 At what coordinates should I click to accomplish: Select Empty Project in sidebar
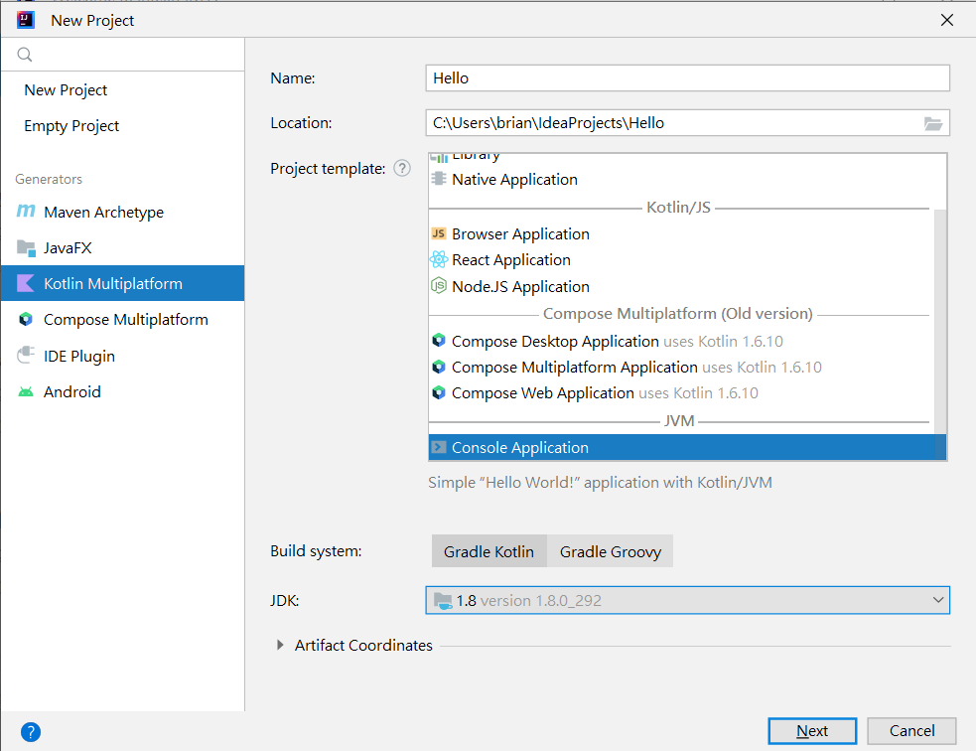123,126
